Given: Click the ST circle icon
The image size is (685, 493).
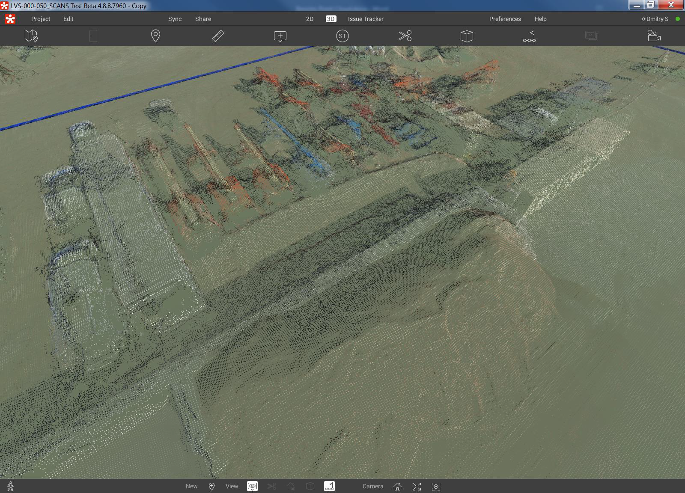Looking at the screenshot, I should click(342, 36).
